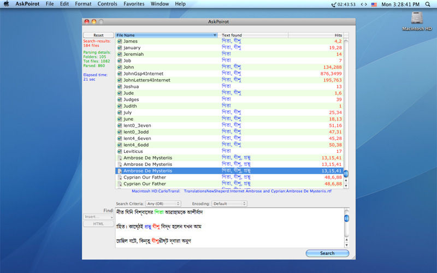437x273 pixels.
Task: Open the Apple menu
Action: pos(6,4)
